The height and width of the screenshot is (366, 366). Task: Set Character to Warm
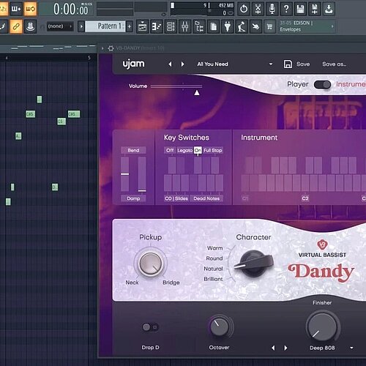coord(214,248)
